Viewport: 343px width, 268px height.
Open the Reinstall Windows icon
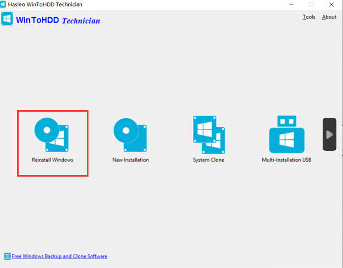coord(52,135)
